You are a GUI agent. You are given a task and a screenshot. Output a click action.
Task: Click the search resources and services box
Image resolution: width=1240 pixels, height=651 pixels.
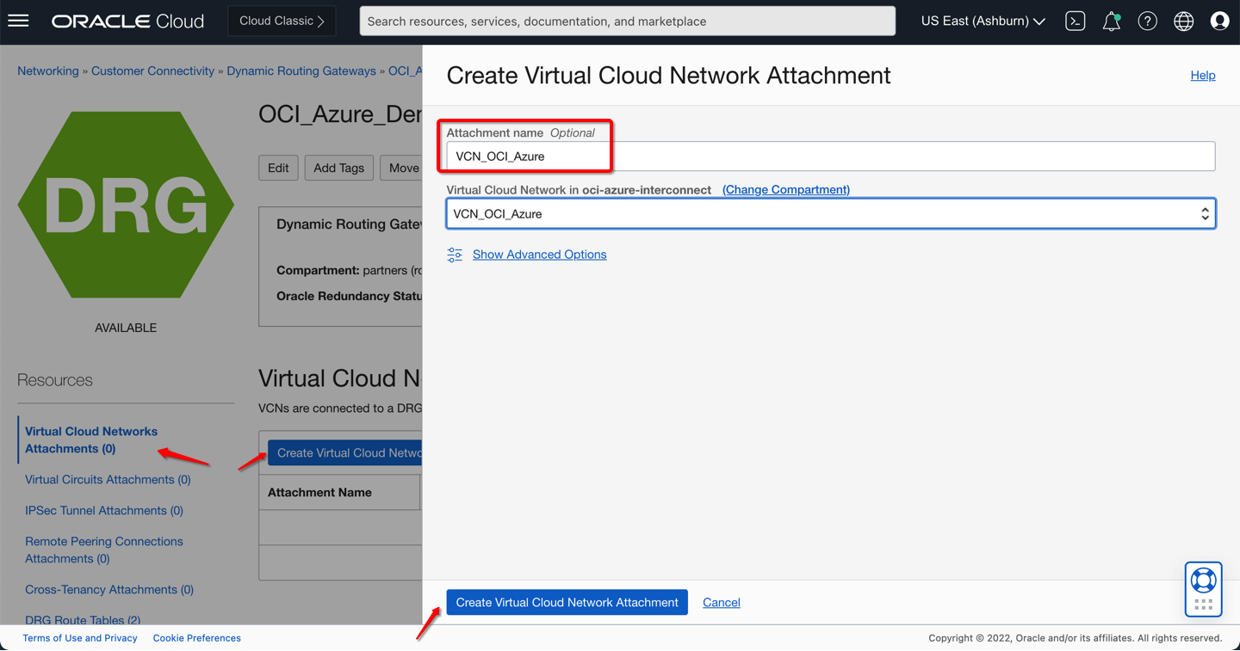(627, 21)
